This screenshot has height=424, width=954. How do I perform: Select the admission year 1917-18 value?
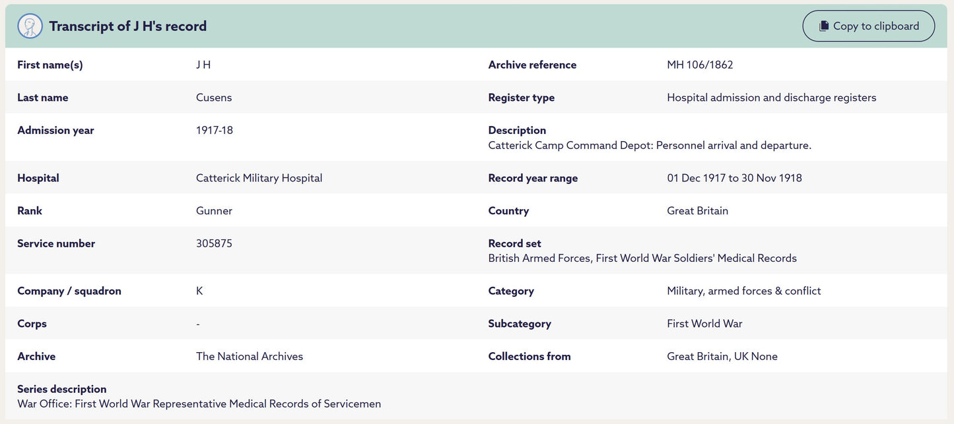point(215,131)
